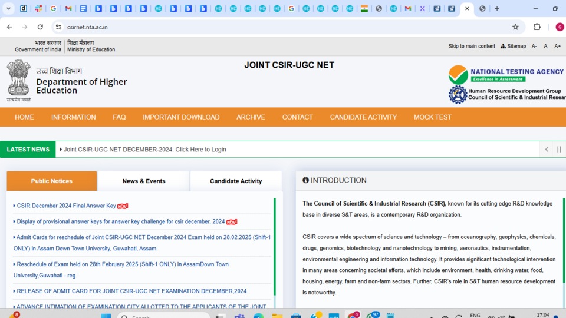Screen dimensions: 566x318
Task: Click the December-2024 'Click Here to Login' news
Action: (145, 149)
